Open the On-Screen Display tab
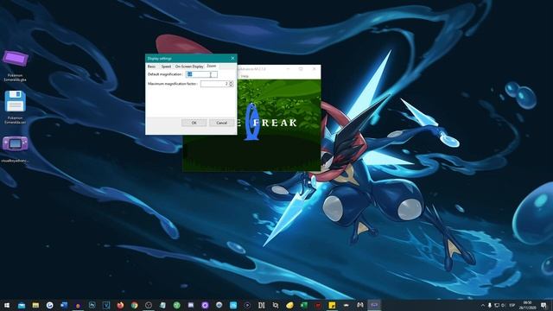The height and width of the screenshot is (311, 553). point(189,67)
